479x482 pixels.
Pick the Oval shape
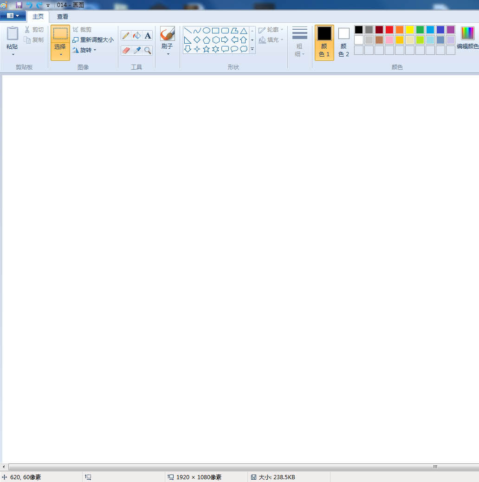click(x=207, y=31)
